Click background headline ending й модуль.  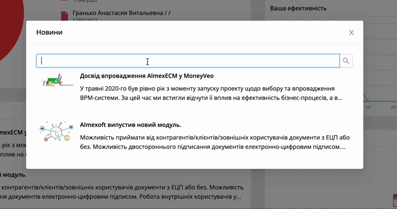pyautogui.click(x=13, y=175)
